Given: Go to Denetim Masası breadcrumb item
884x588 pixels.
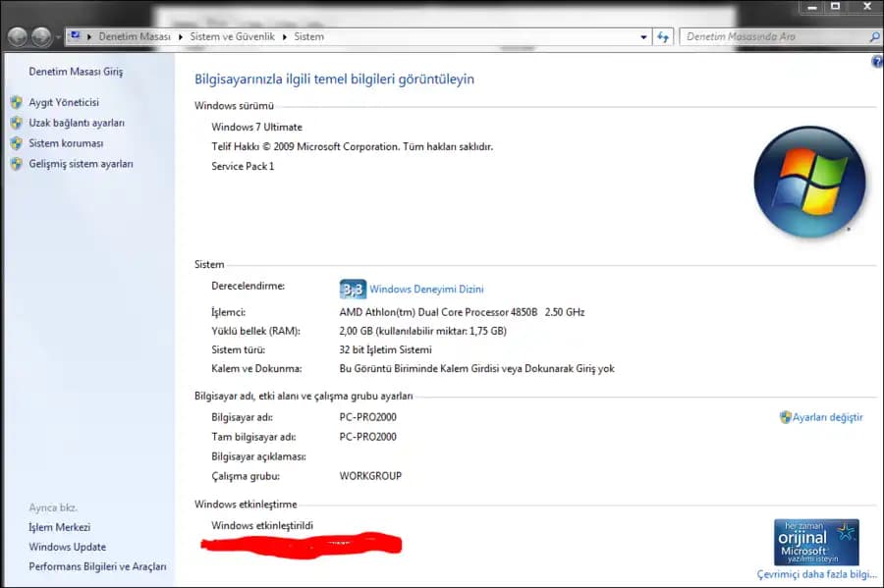Looking at the screenshot, I should pos(135,37).
